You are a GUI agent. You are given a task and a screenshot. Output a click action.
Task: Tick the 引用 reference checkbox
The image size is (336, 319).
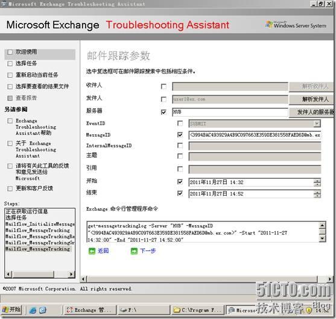click(x=180, y=169)
